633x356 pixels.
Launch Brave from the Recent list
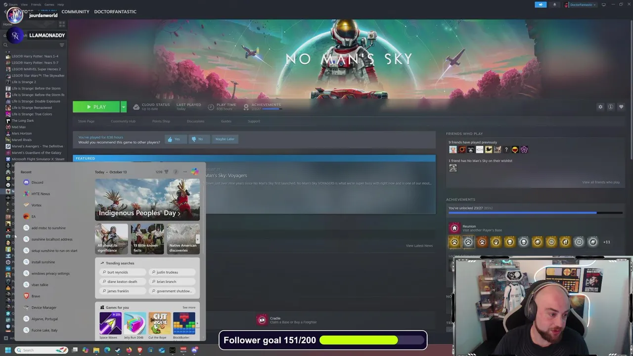coord(36,296)
